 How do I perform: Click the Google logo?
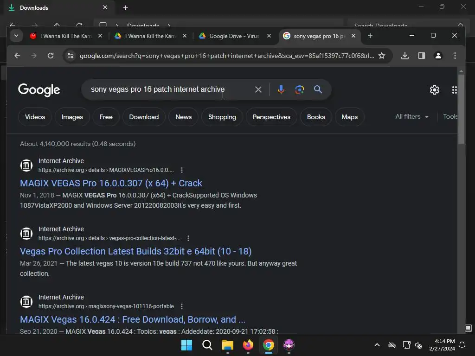(39, 89)
